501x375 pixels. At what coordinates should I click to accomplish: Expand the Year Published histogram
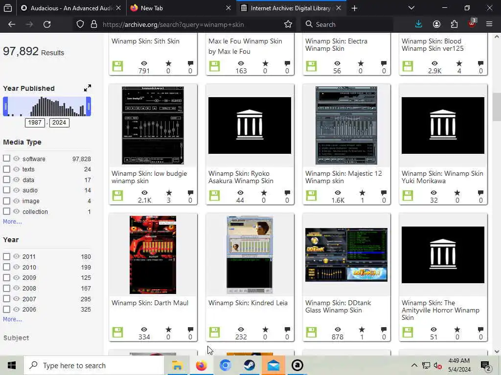pyautogui.click(x=87, y=88)
